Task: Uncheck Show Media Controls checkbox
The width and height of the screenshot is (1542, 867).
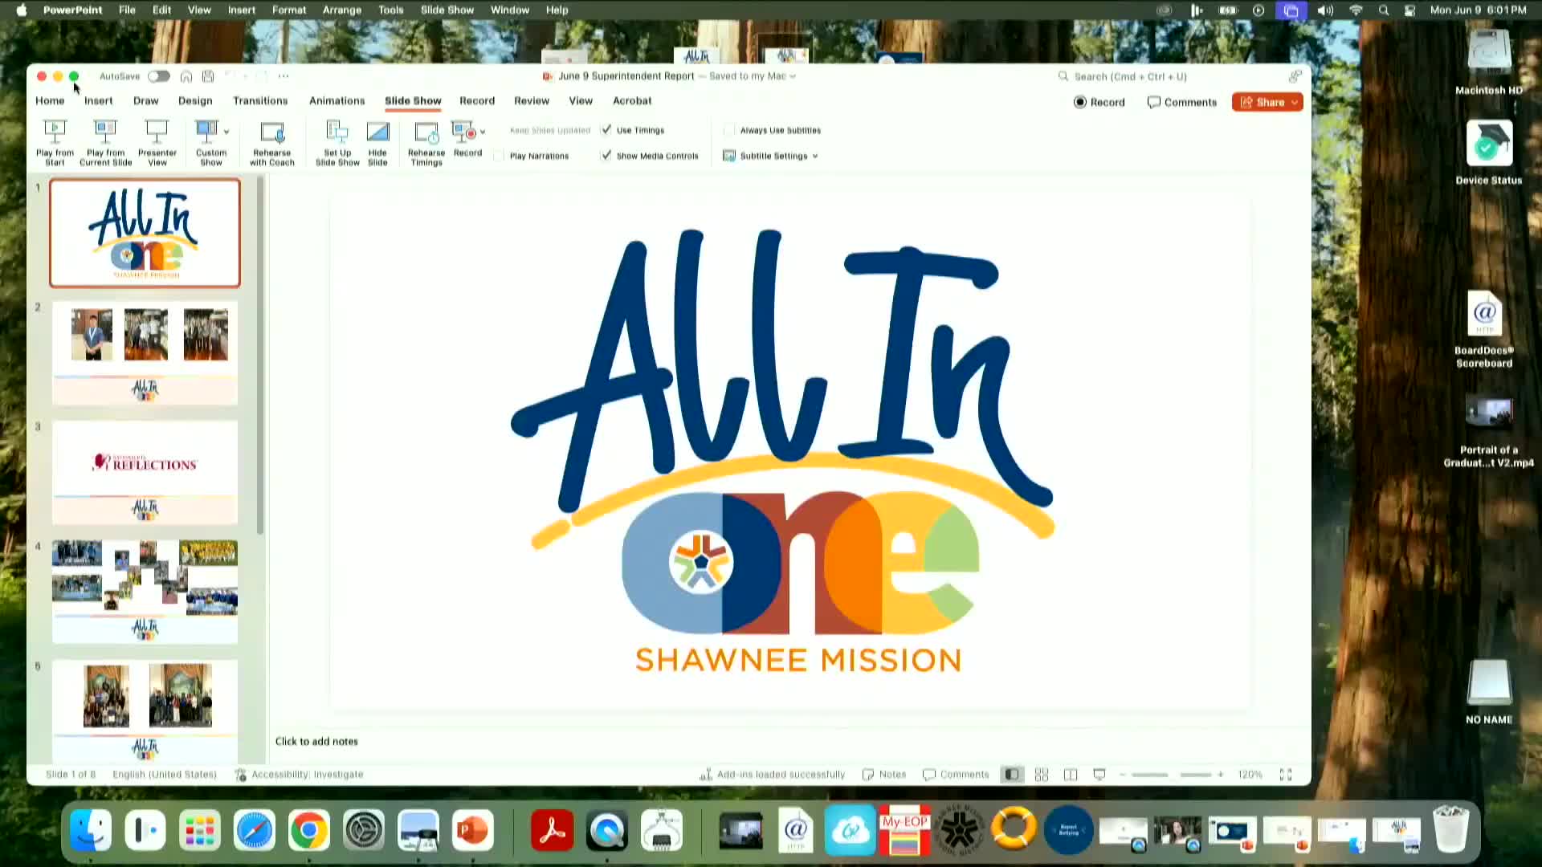Action: [606, 156]
